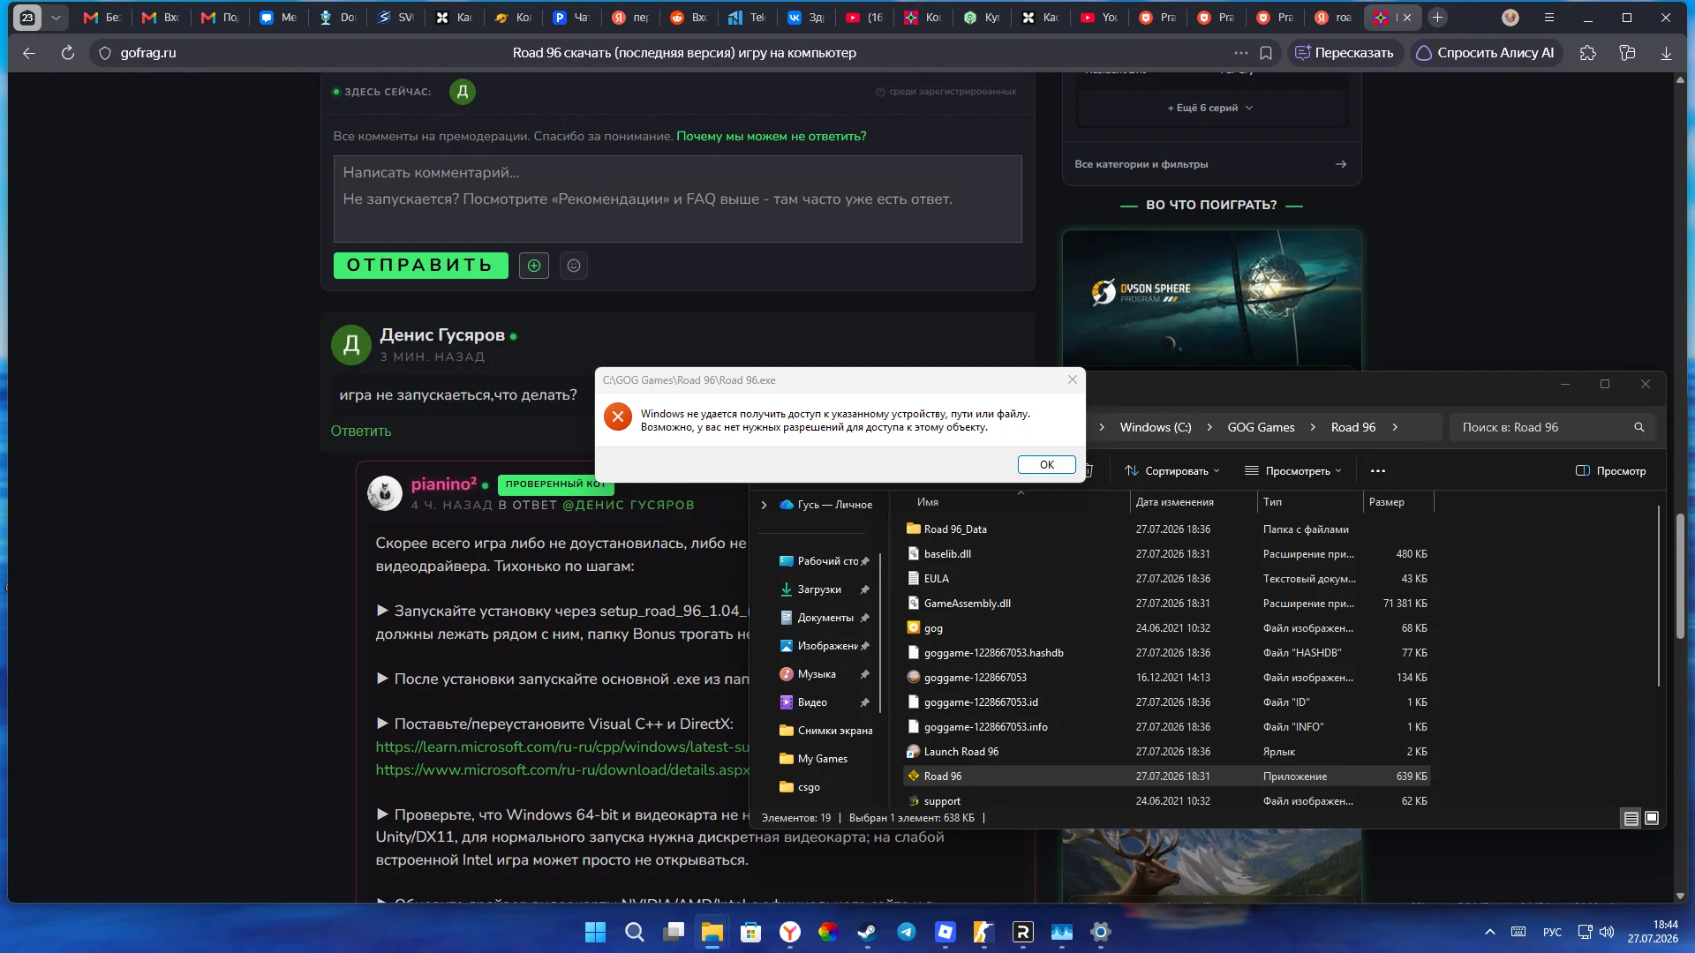Switch to the 'Do' browser tab
This screenshot has height=953, width=1695.
point(337,18)
